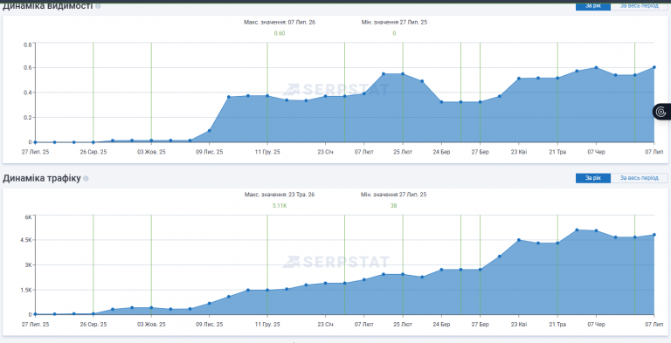Click 21 Тра axis label in visibility chart
671x343 pixels.
(557, 152)
